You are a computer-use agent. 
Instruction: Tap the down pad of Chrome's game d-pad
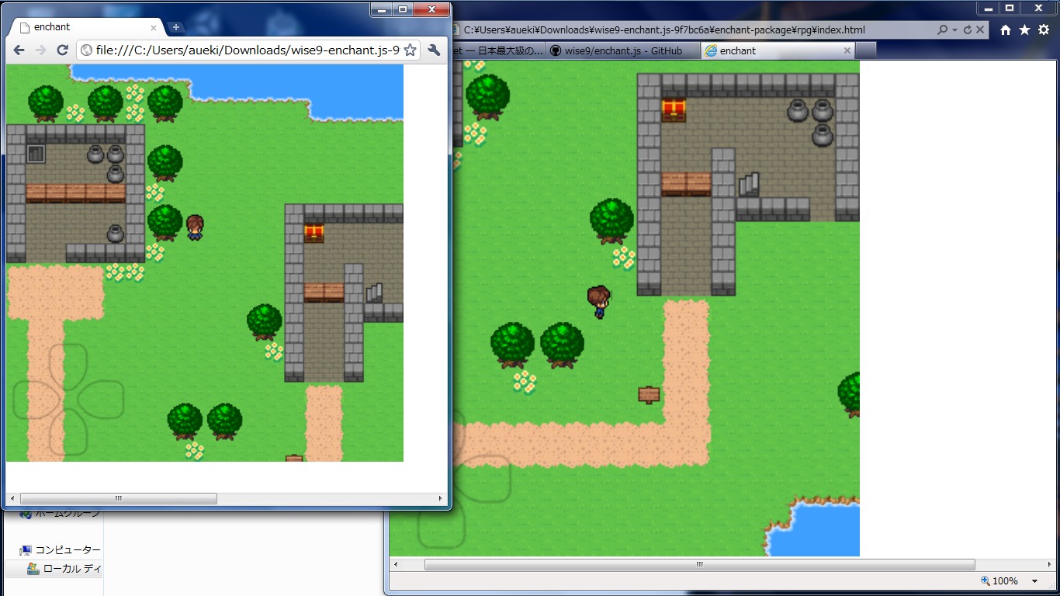tap(68, 433)
